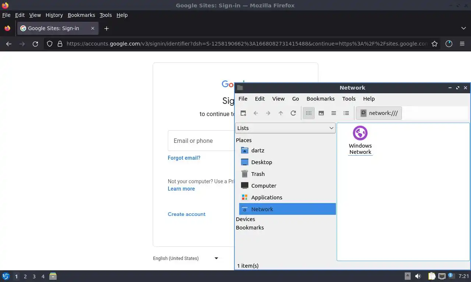This screenshot has height=282, width=471.
Task: Go up to the parent folder in the file manager
Action: [281, 113]
